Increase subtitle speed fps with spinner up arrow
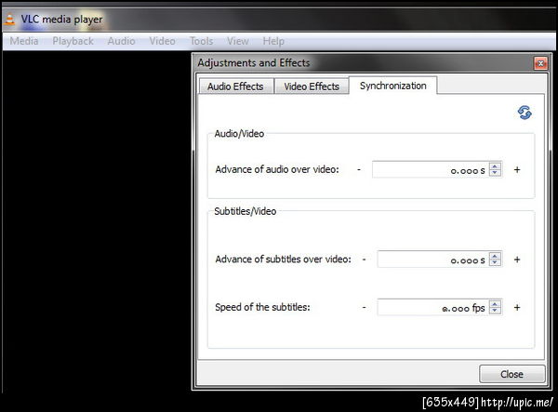This screenshot has height=412, width=558. point(495,303)
